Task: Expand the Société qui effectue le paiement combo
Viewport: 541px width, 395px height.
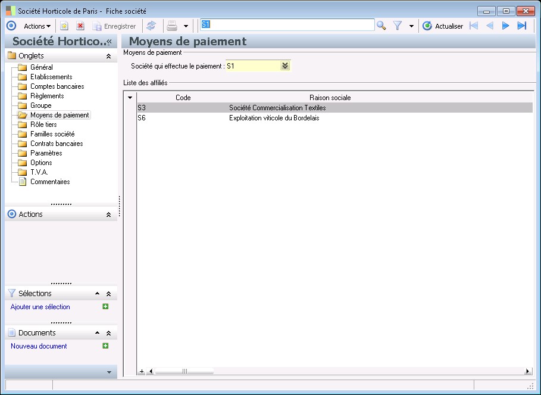Action: [285, 66]
